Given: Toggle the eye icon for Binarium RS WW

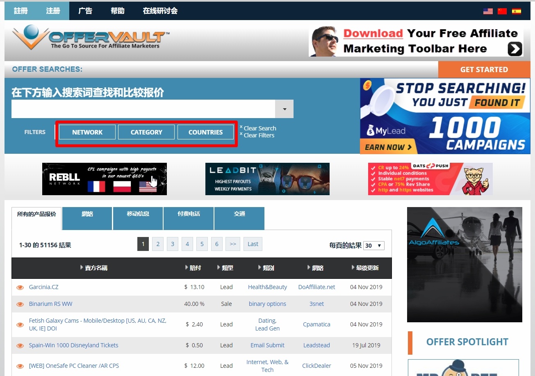Looking at the screenshot, I should pyautogui.click(x=20, y=304).
